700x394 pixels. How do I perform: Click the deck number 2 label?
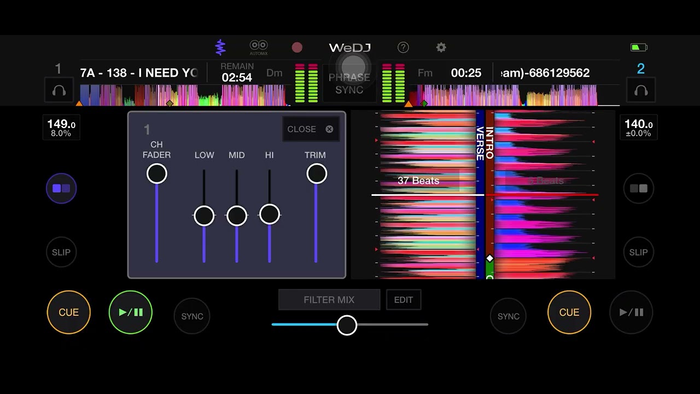coord(641,69)
